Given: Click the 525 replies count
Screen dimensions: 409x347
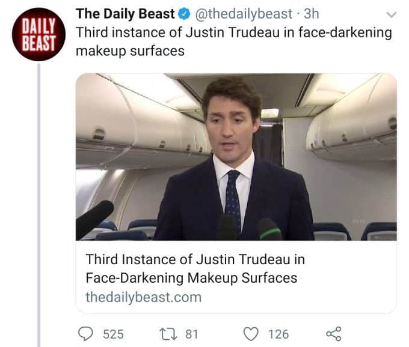Looking at the screenshot, I should pos(113,334).
